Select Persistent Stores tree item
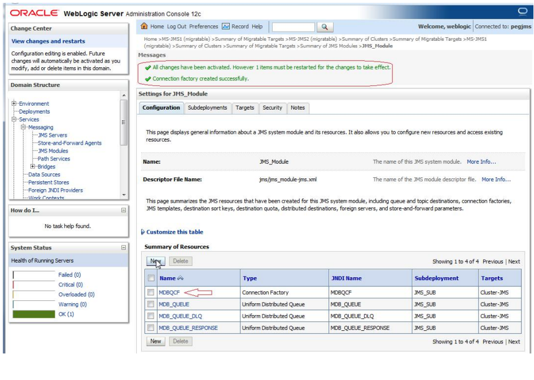 (x=49, y=182)
